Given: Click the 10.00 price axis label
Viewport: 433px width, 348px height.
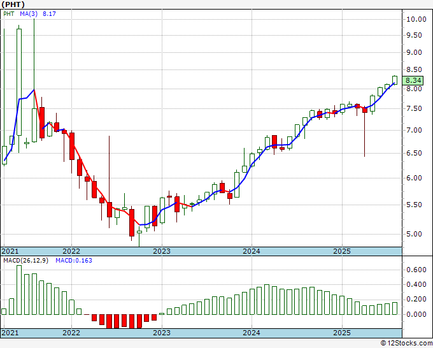Looking at the screenshot, I should coord(416,19).
